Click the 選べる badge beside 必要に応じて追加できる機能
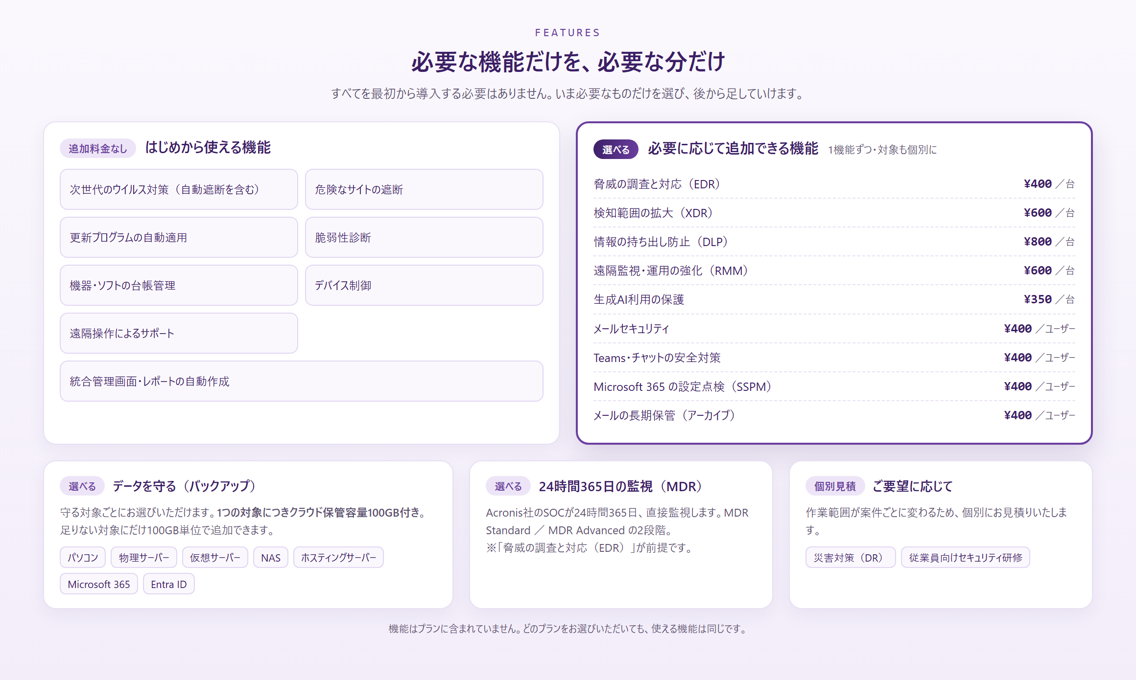Screen dimensions: 1136x680 click(615, 149)
